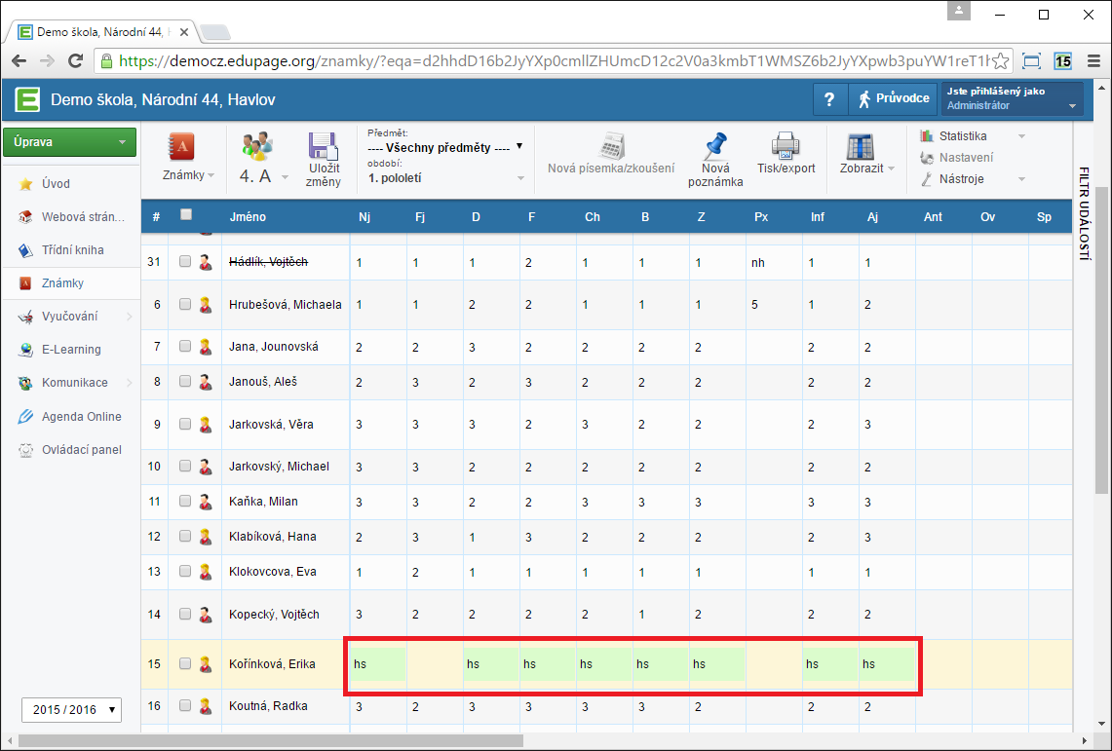This screenshot has width=1112, height=751.
Task: Click student icon for Hrubešová, Michaela
Action: click(206, 305)
